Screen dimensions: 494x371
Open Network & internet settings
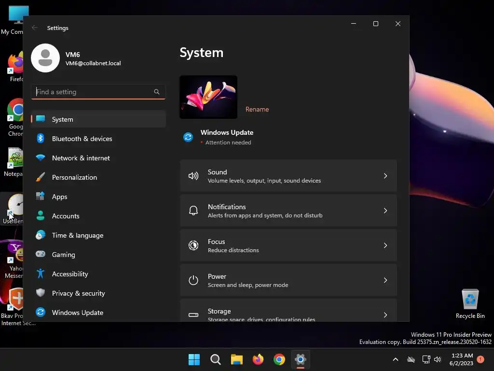click(x=98, y=158)
